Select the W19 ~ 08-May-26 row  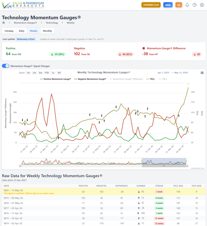pos(103,198)
